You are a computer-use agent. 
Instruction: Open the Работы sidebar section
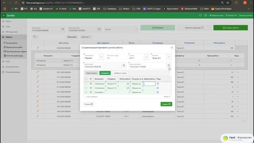click(x=13, y=37)
